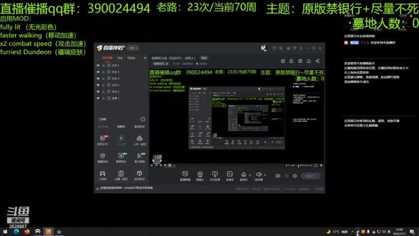This screenshot has height=236, width=419.
Task: Click the grey live-status pill button
Action: (311, 176)
